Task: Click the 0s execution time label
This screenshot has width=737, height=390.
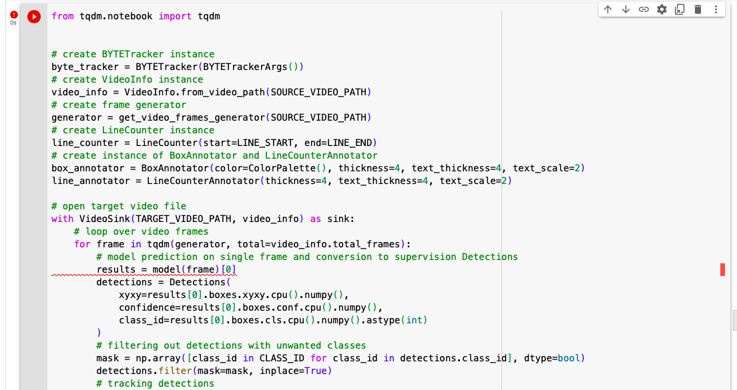Action: coord(13,22)
